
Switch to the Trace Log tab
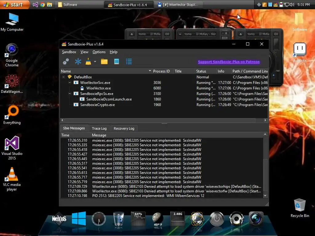pos(99,128)
